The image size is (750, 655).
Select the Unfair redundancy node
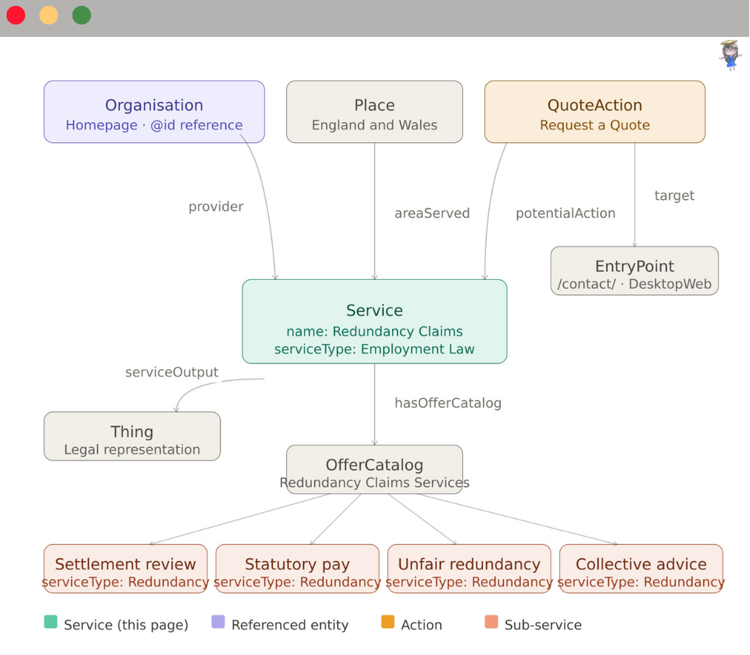468,568
